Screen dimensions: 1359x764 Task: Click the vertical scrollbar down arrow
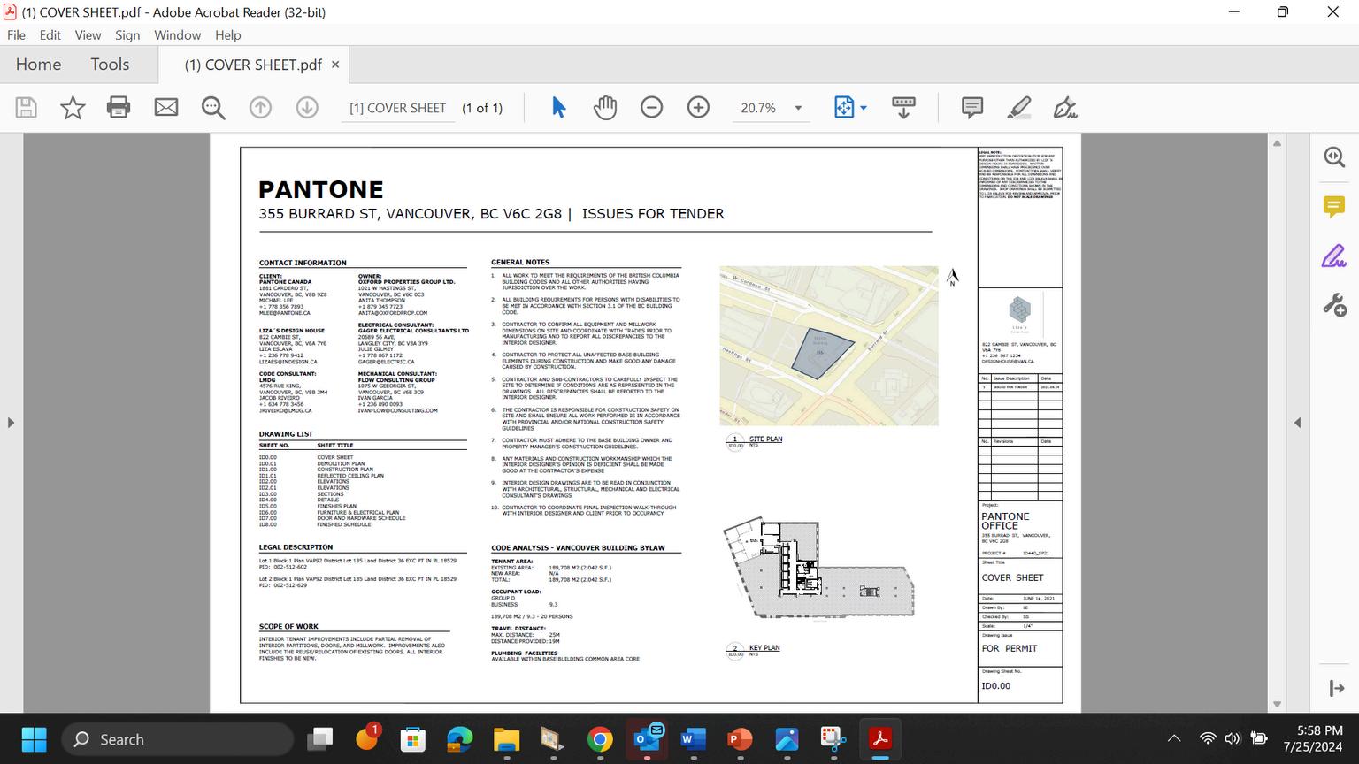click(1277, 705)
